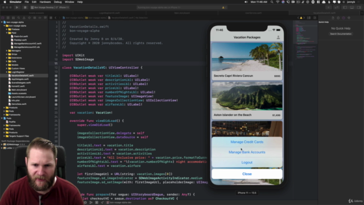364x205 pixels.
Task: Open the Window menu
Action: pyautogui.click(x=69, y=2)
